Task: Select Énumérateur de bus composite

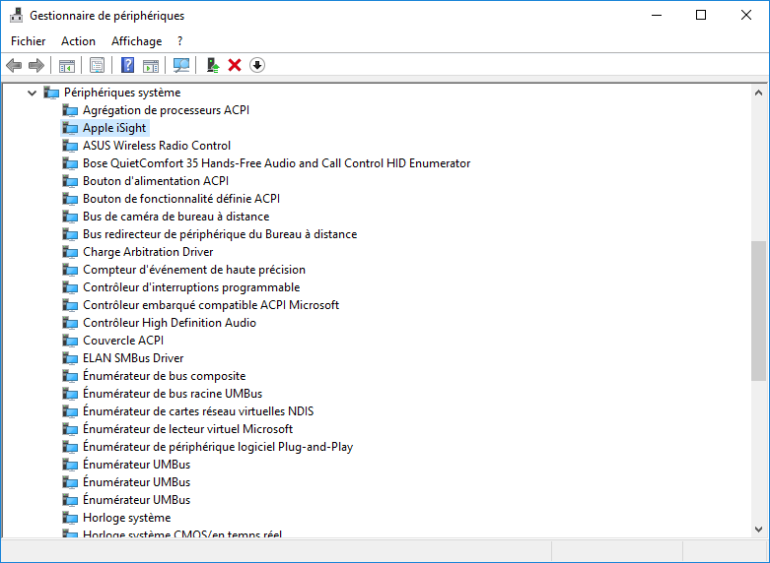Action: pyautogui.click(x=164, y=376)
